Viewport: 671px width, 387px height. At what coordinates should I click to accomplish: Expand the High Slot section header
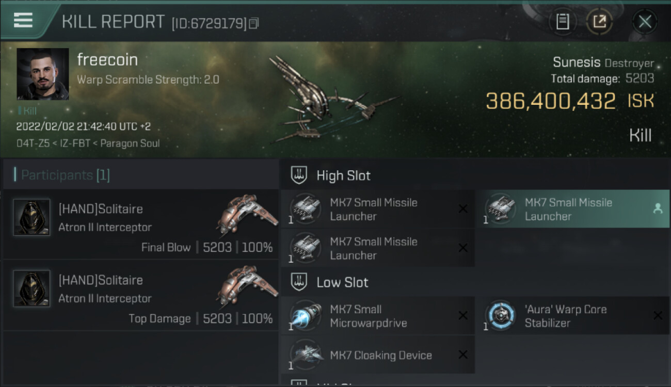(x=330, y=175)
